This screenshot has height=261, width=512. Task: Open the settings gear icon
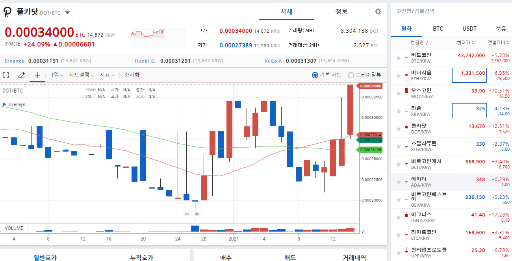point(378,11)
